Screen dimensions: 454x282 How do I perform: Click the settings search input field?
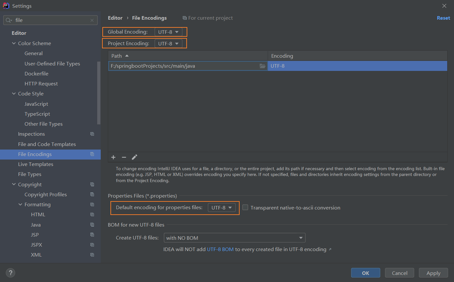tap(50, 20)
